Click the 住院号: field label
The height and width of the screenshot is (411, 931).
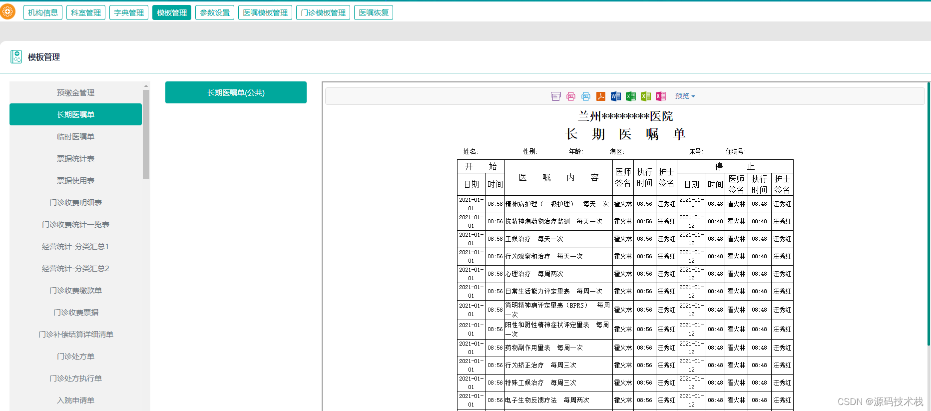point(736,151)
